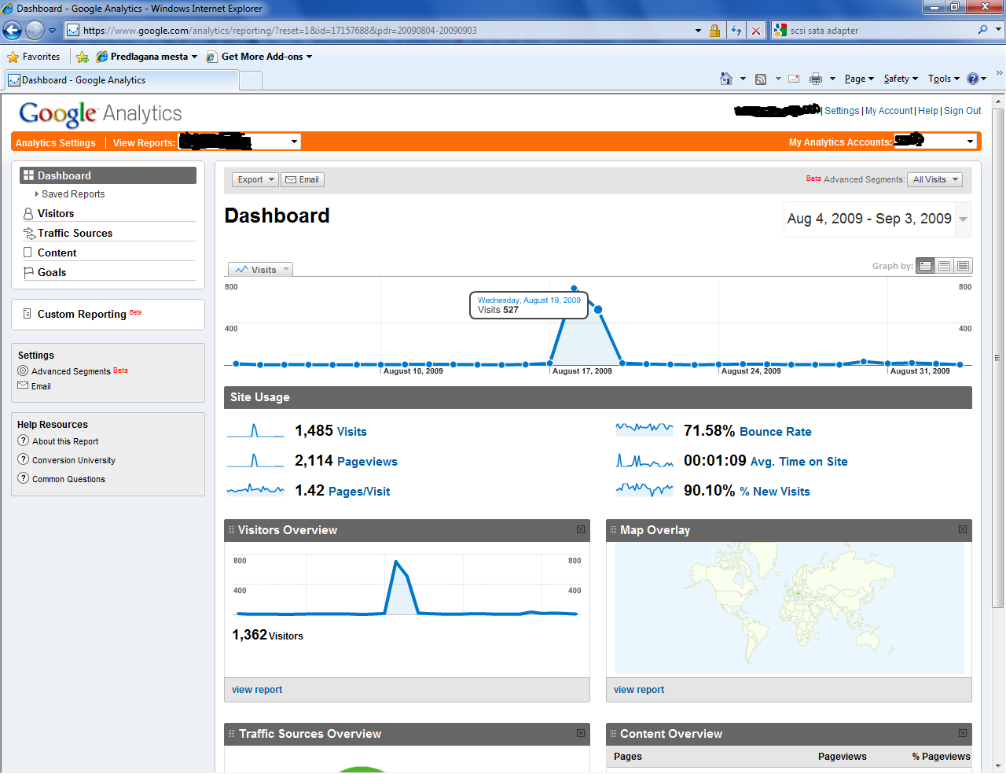Close the Visitors Overview widget
The width and height of the screenshot is (1006, 774).
click(x=581, y=529)
